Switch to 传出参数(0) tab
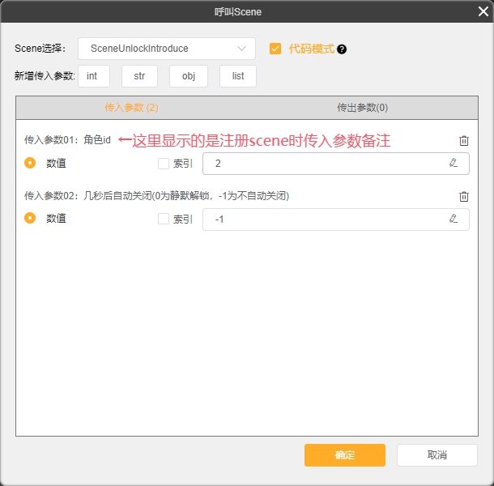494x486 pixels. click(x=362, y=108)
